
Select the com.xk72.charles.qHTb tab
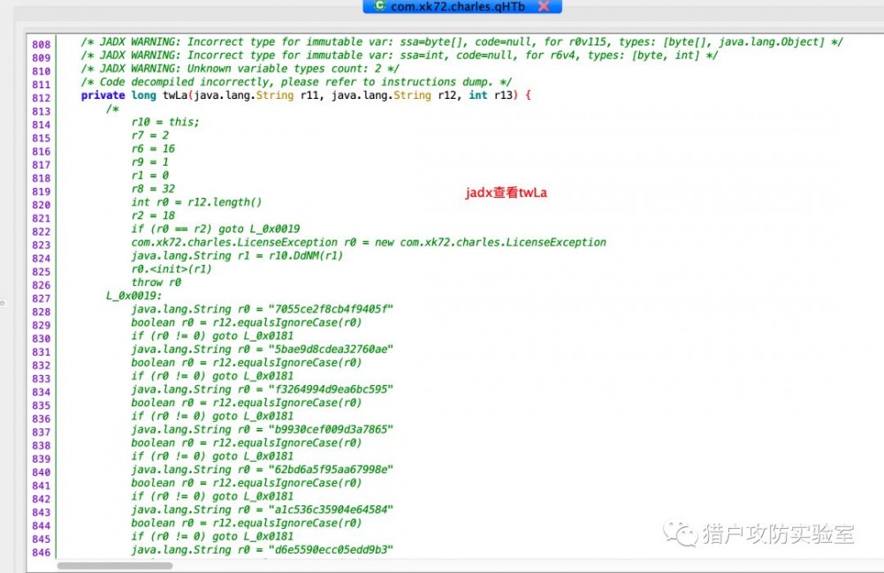pyautogui.click(x=461, y=6)
